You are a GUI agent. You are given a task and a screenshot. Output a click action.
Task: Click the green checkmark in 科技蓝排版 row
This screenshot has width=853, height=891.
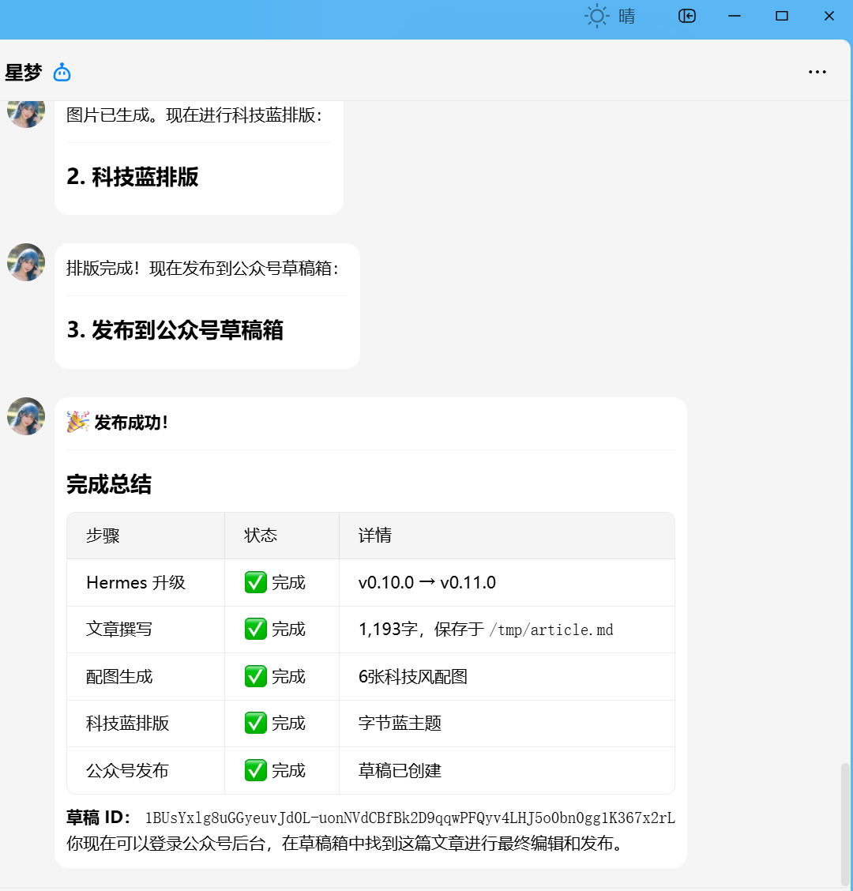[255, 724]
